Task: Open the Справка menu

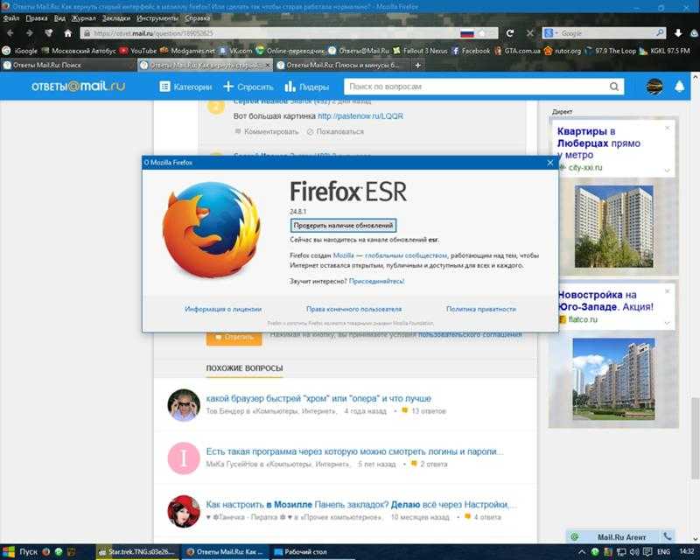Action: point(198,18)
